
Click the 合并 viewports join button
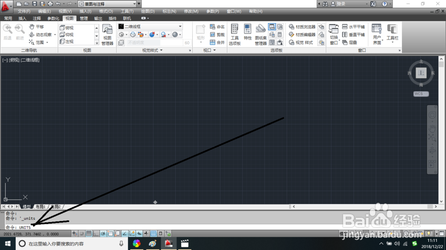click(217, 43)
